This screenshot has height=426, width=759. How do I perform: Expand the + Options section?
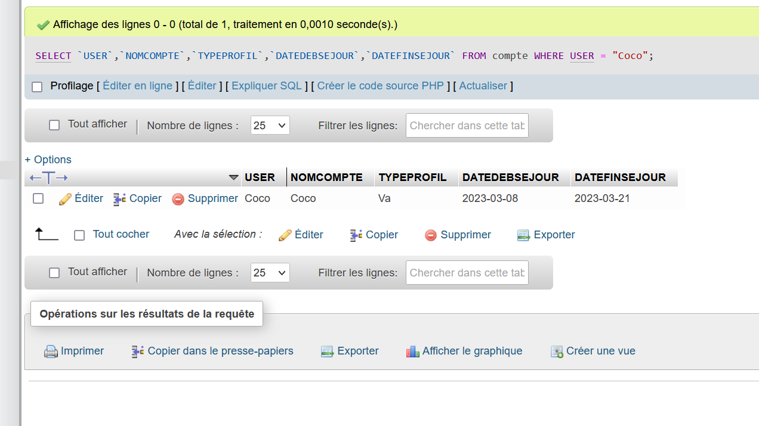pyautogui.click(x=48, y=160)
